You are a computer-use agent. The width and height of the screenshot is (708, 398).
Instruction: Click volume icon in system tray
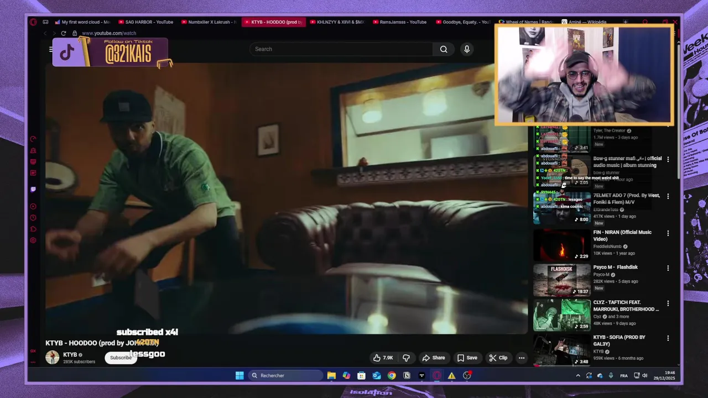[645, 376]
